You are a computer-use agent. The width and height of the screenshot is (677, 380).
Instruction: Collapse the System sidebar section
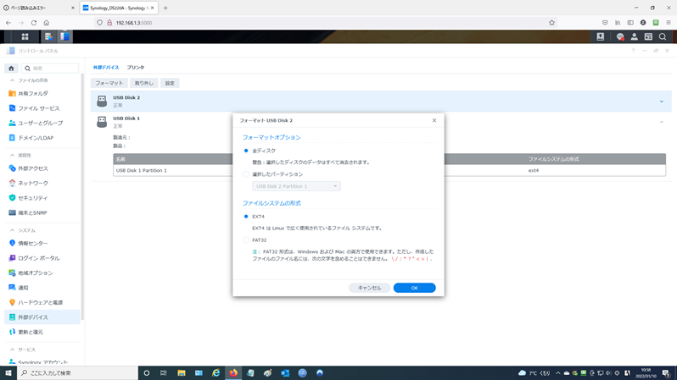tap(12, 230)
